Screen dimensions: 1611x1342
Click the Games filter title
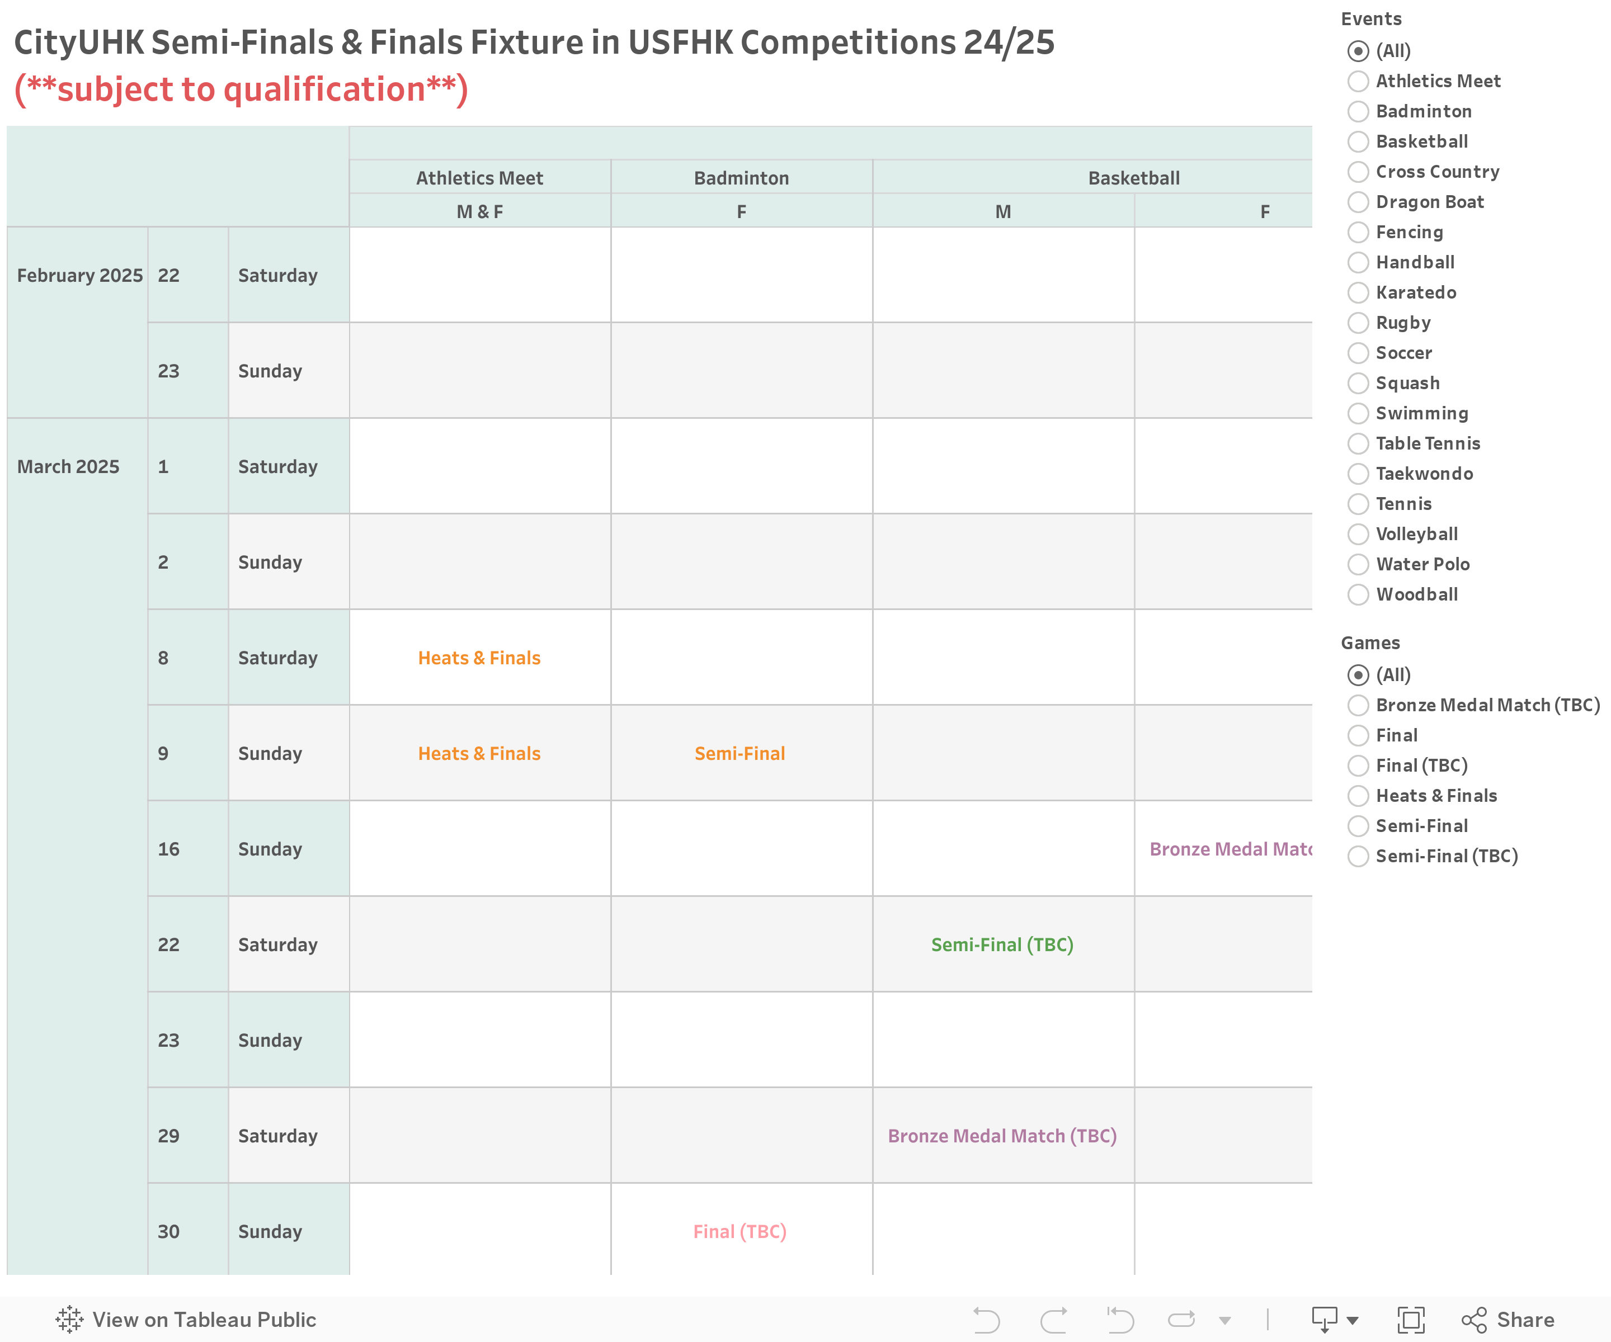[x=1371, y=642]
